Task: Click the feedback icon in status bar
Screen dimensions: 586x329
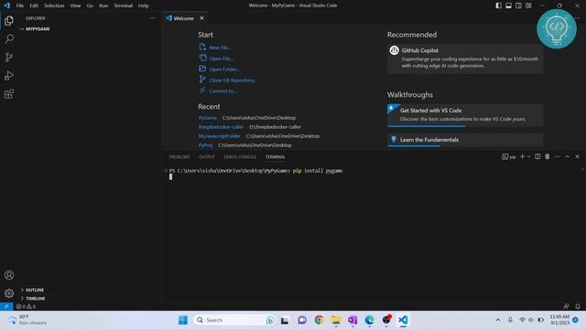Action: [566, 306]
